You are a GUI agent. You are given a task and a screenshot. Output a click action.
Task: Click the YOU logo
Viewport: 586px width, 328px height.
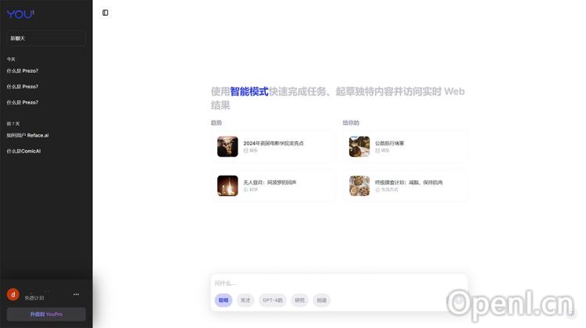click(20, 14)
